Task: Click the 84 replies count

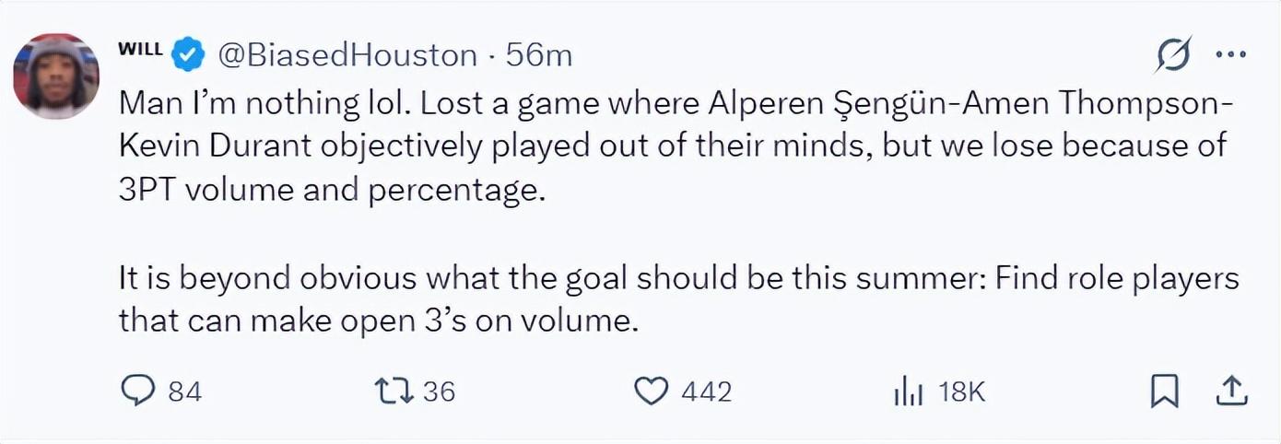Action: tap(185, 392)
